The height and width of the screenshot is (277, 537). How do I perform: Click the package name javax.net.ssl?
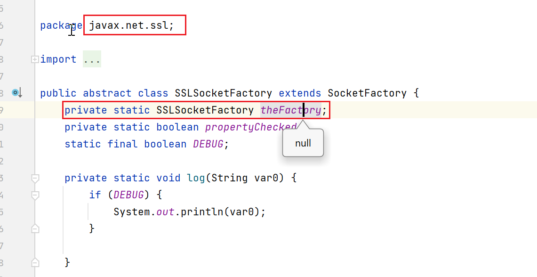[131, 25]
